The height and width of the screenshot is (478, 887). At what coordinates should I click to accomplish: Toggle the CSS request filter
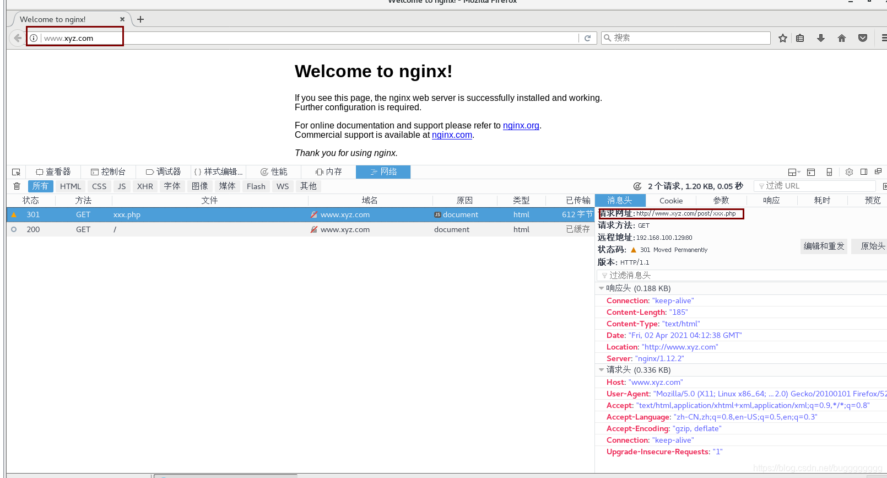(x=99, y=186)
